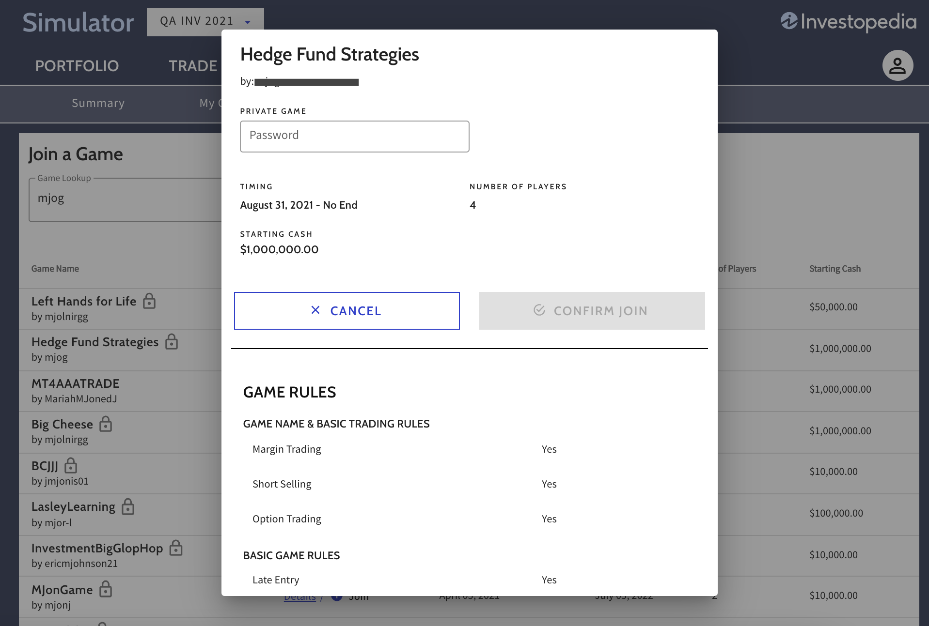Click lock icon beside LasleyLearning
929x626 pixels.
(x=128, y=507)
